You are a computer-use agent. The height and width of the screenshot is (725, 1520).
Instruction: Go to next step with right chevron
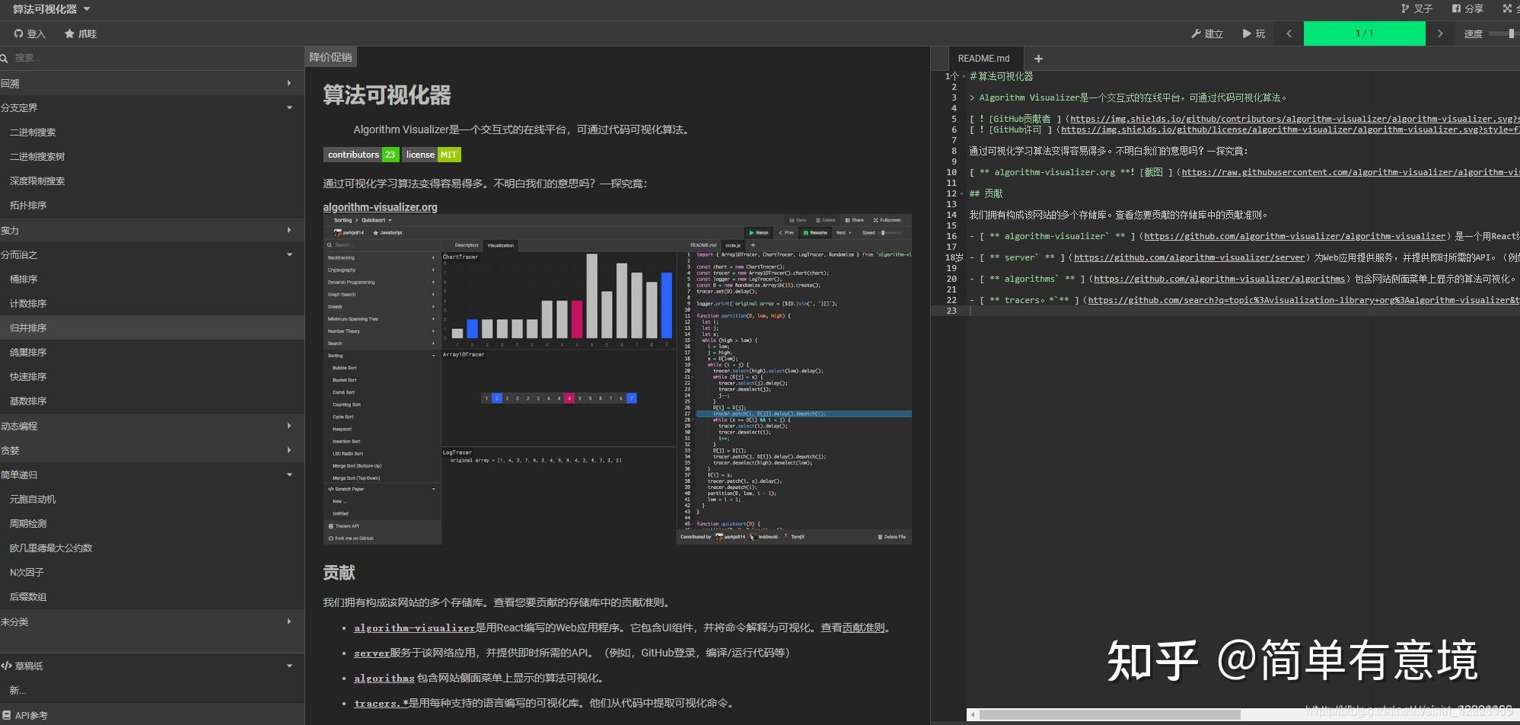[1439, 34]
